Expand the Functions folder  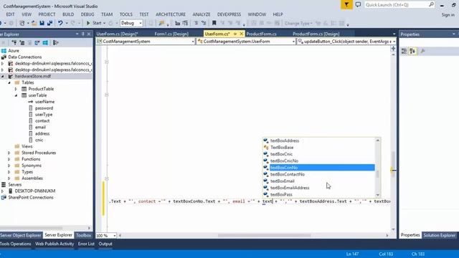click(9, 159)
